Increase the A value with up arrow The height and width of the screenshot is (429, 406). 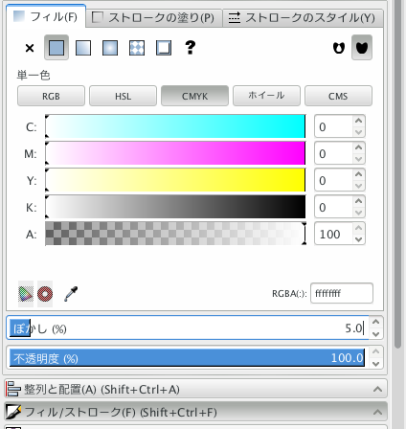coord(359,228)
